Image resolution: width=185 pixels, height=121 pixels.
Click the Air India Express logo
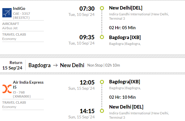(x=7, y=89)
